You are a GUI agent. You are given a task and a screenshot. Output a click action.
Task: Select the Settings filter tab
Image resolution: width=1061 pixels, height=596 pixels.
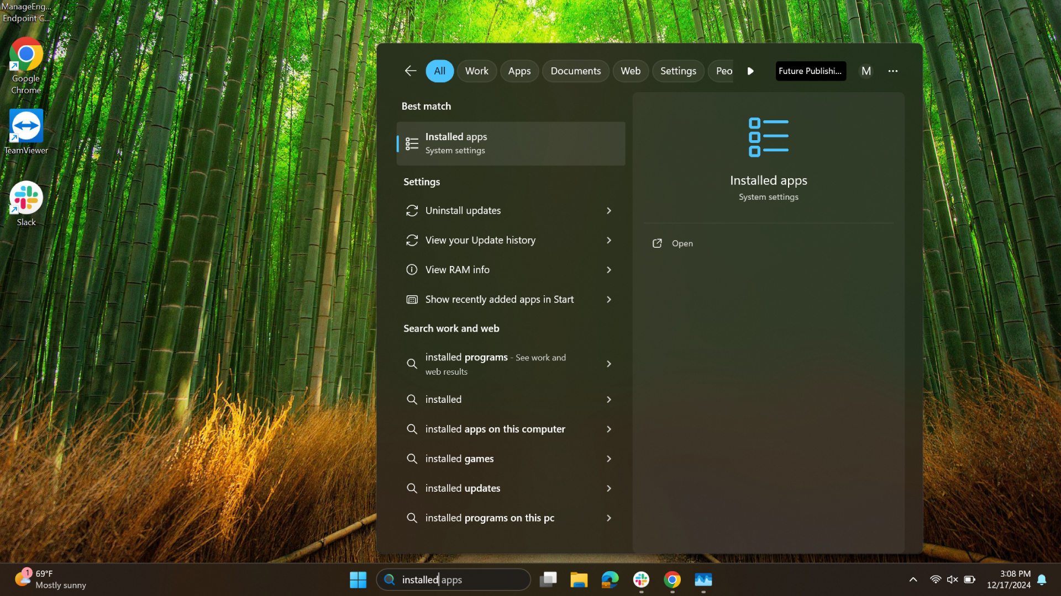(677, 71)
